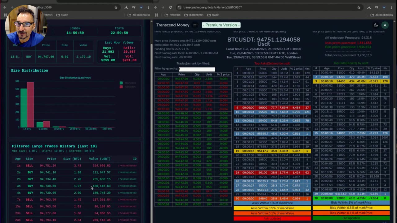The width and height of the screenshot is (397, 223).
Task: Select highlighted ask row 9 priced 99000
Action: point(272,108)
